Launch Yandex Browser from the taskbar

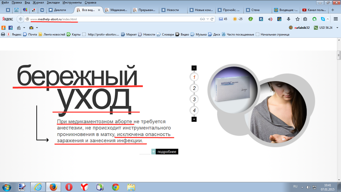coord(84,187)
